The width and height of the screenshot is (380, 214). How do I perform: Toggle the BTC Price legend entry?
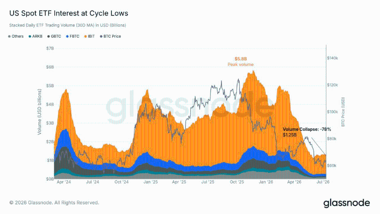[110, 36]
